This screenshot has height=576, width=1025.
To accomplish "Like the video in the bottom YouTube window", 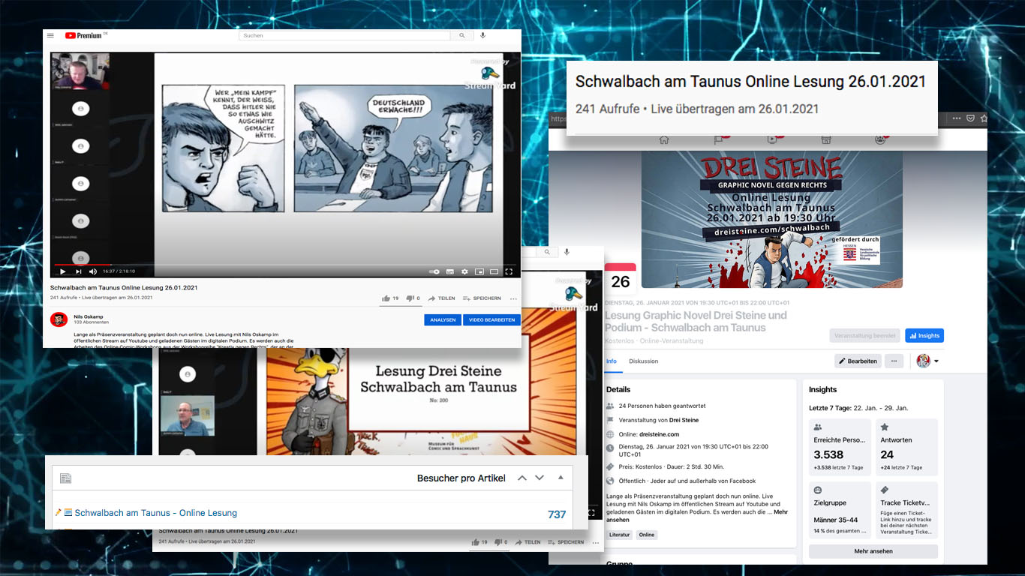I will (479, 542).
